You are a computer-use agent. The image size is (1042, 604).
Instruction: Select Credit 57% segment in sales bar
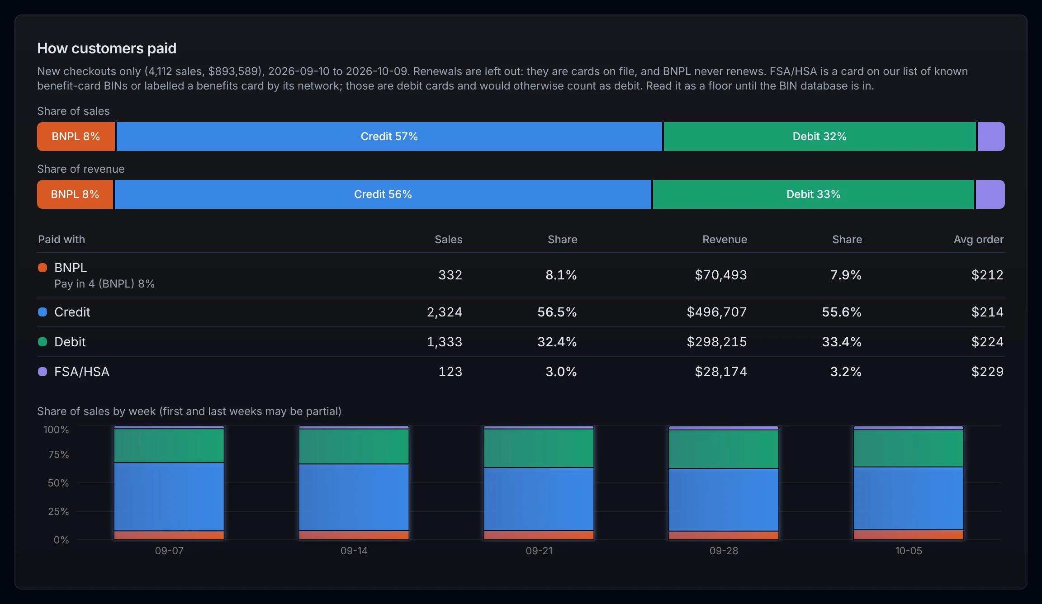(389, 137)
